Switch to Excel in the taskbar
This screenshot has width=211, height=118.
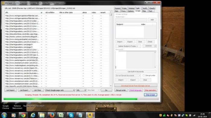pyautogui.click(x=61, y=115)
